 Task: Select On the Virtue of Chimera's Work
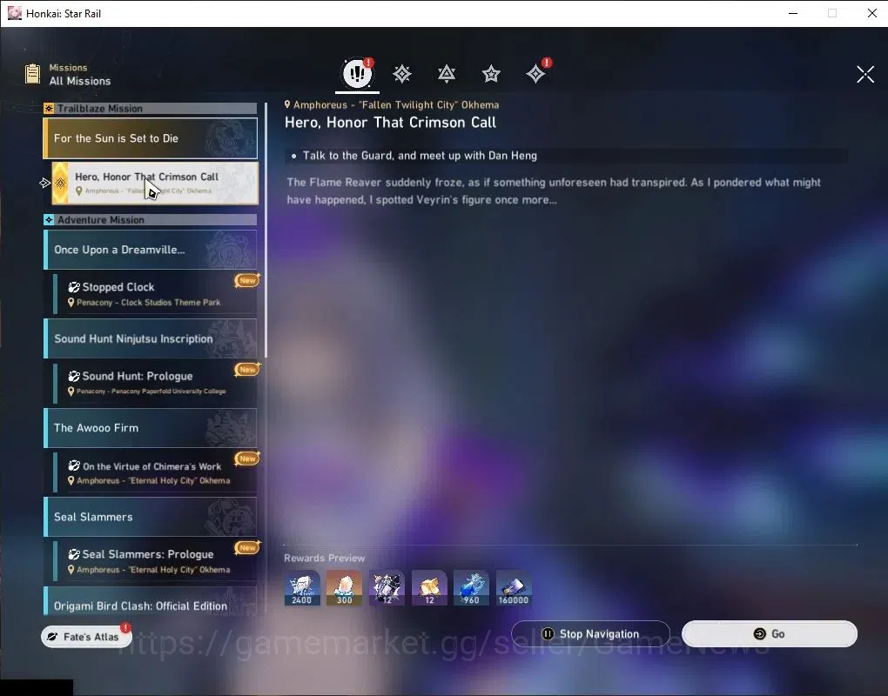coord(155,472)
